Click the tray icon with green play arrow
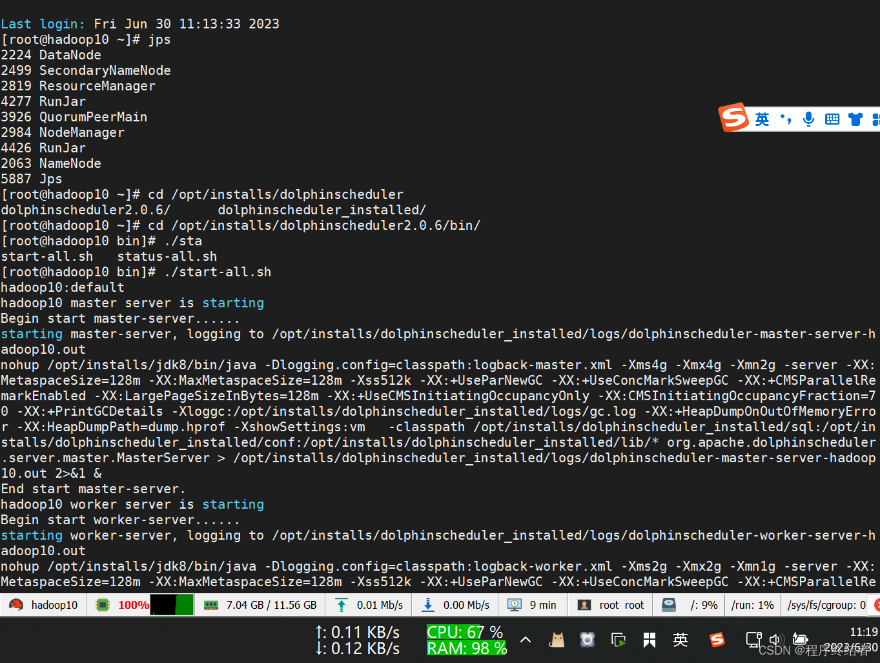Image resolution: width=880 pixels, height=663 pixels. click(619, 640)
